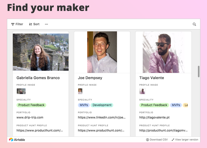The height and width of the screenshot is (148, 207).
Task: Open Gabriella Gomes Branco profile thumbnail
Action: 21,91
